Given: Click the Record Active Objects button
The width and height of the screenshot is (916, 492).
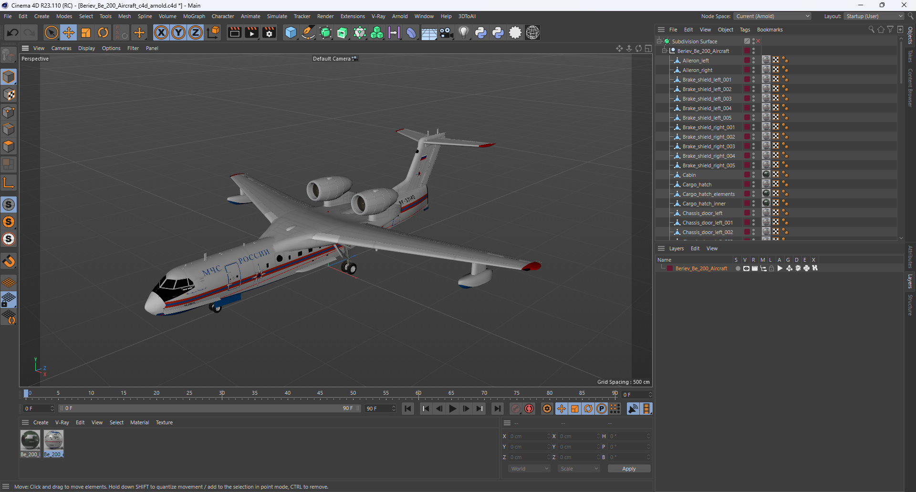Looking at the screenshot, I should 516,409.
